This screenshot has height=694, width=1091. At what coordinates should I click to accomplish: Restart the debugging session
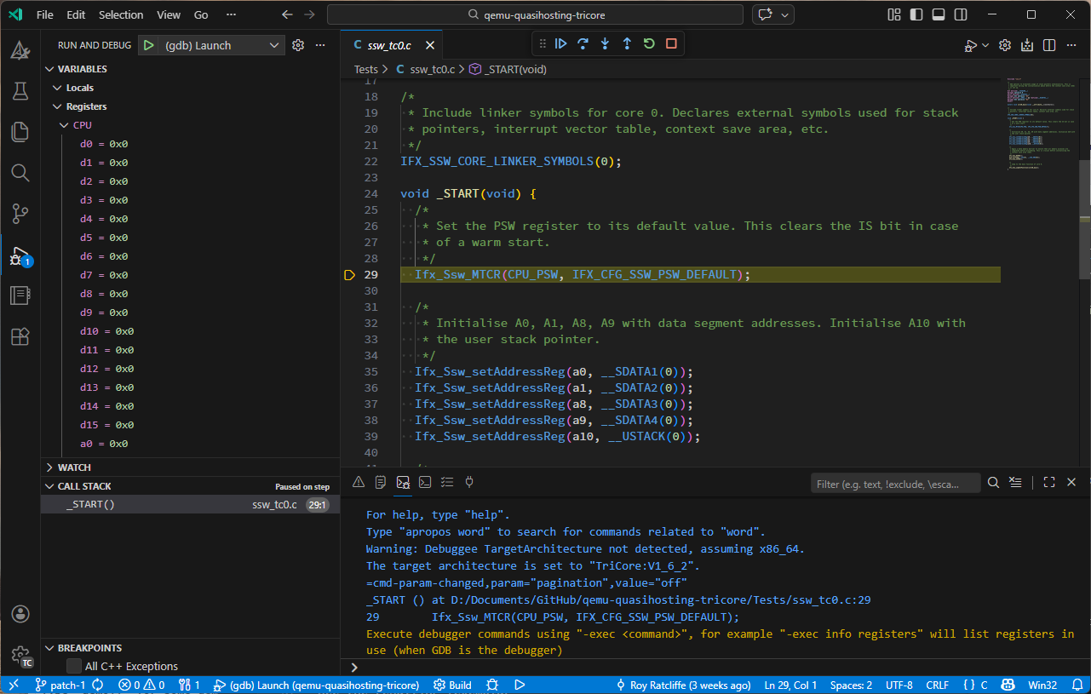pos(649,43)
